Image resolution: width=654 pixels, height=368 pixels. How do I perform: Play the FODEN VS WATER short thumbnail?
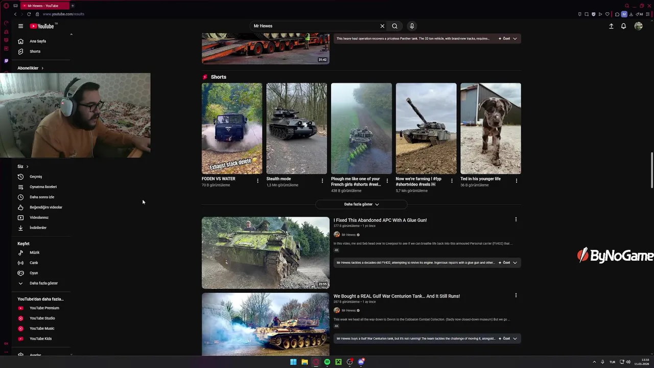[232, 128]
